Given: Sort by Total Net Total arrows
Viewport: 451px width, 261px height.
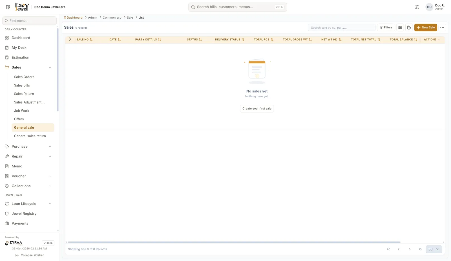Looking at the screenshot, I should click(379, 40).
